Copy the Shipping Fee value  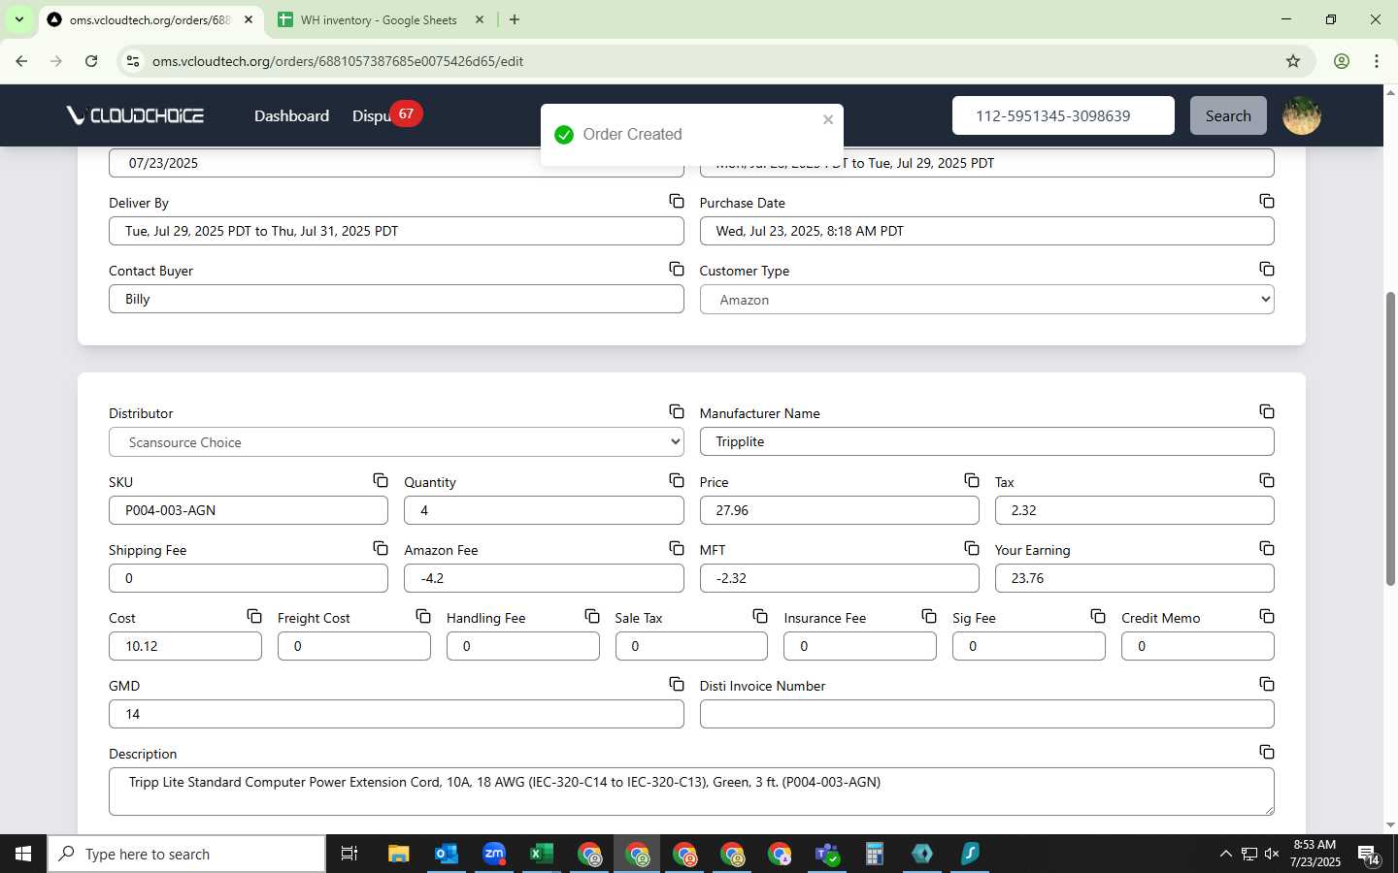381,548
